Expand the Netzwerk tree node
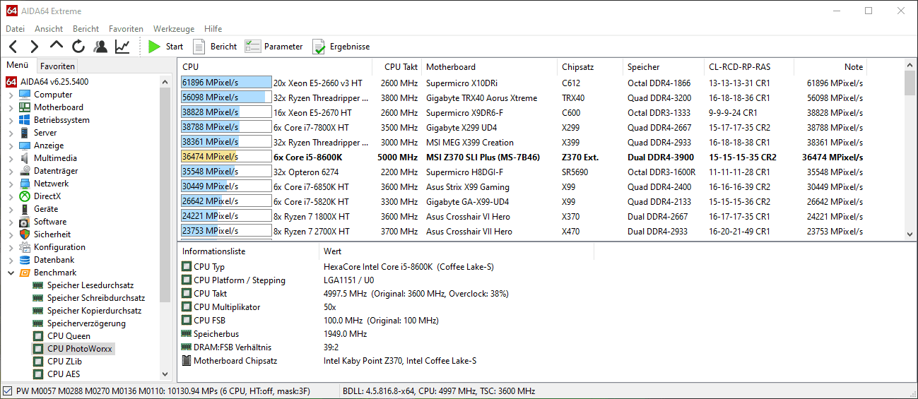 (11, 184)
